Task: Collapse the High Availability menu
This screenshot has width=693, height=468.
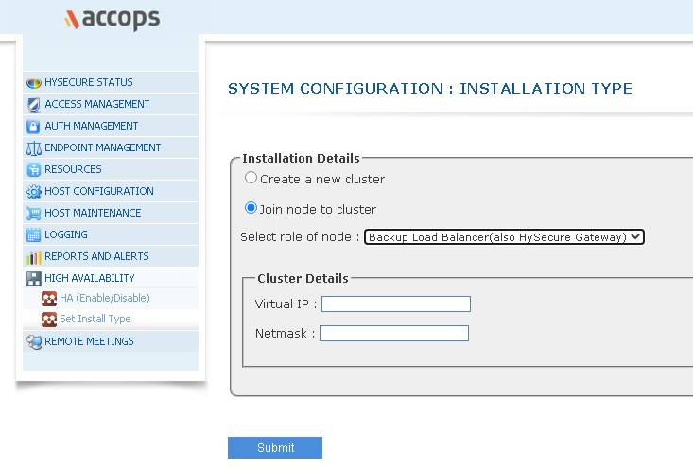Action: pyautogui.click(x=111, y=278)
